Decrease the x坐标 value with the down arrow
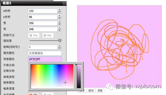166x95 pixels. point(60,12)
